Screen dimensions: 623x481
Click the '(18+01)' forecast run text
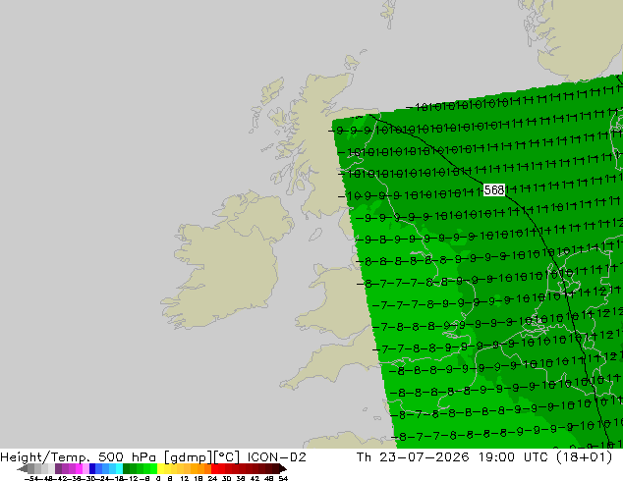(584, 457)
